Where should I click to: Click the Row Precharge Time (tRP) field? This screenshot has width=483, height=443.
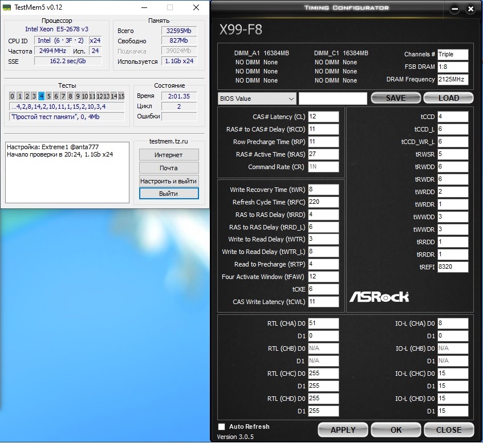[x=323, y=142]
